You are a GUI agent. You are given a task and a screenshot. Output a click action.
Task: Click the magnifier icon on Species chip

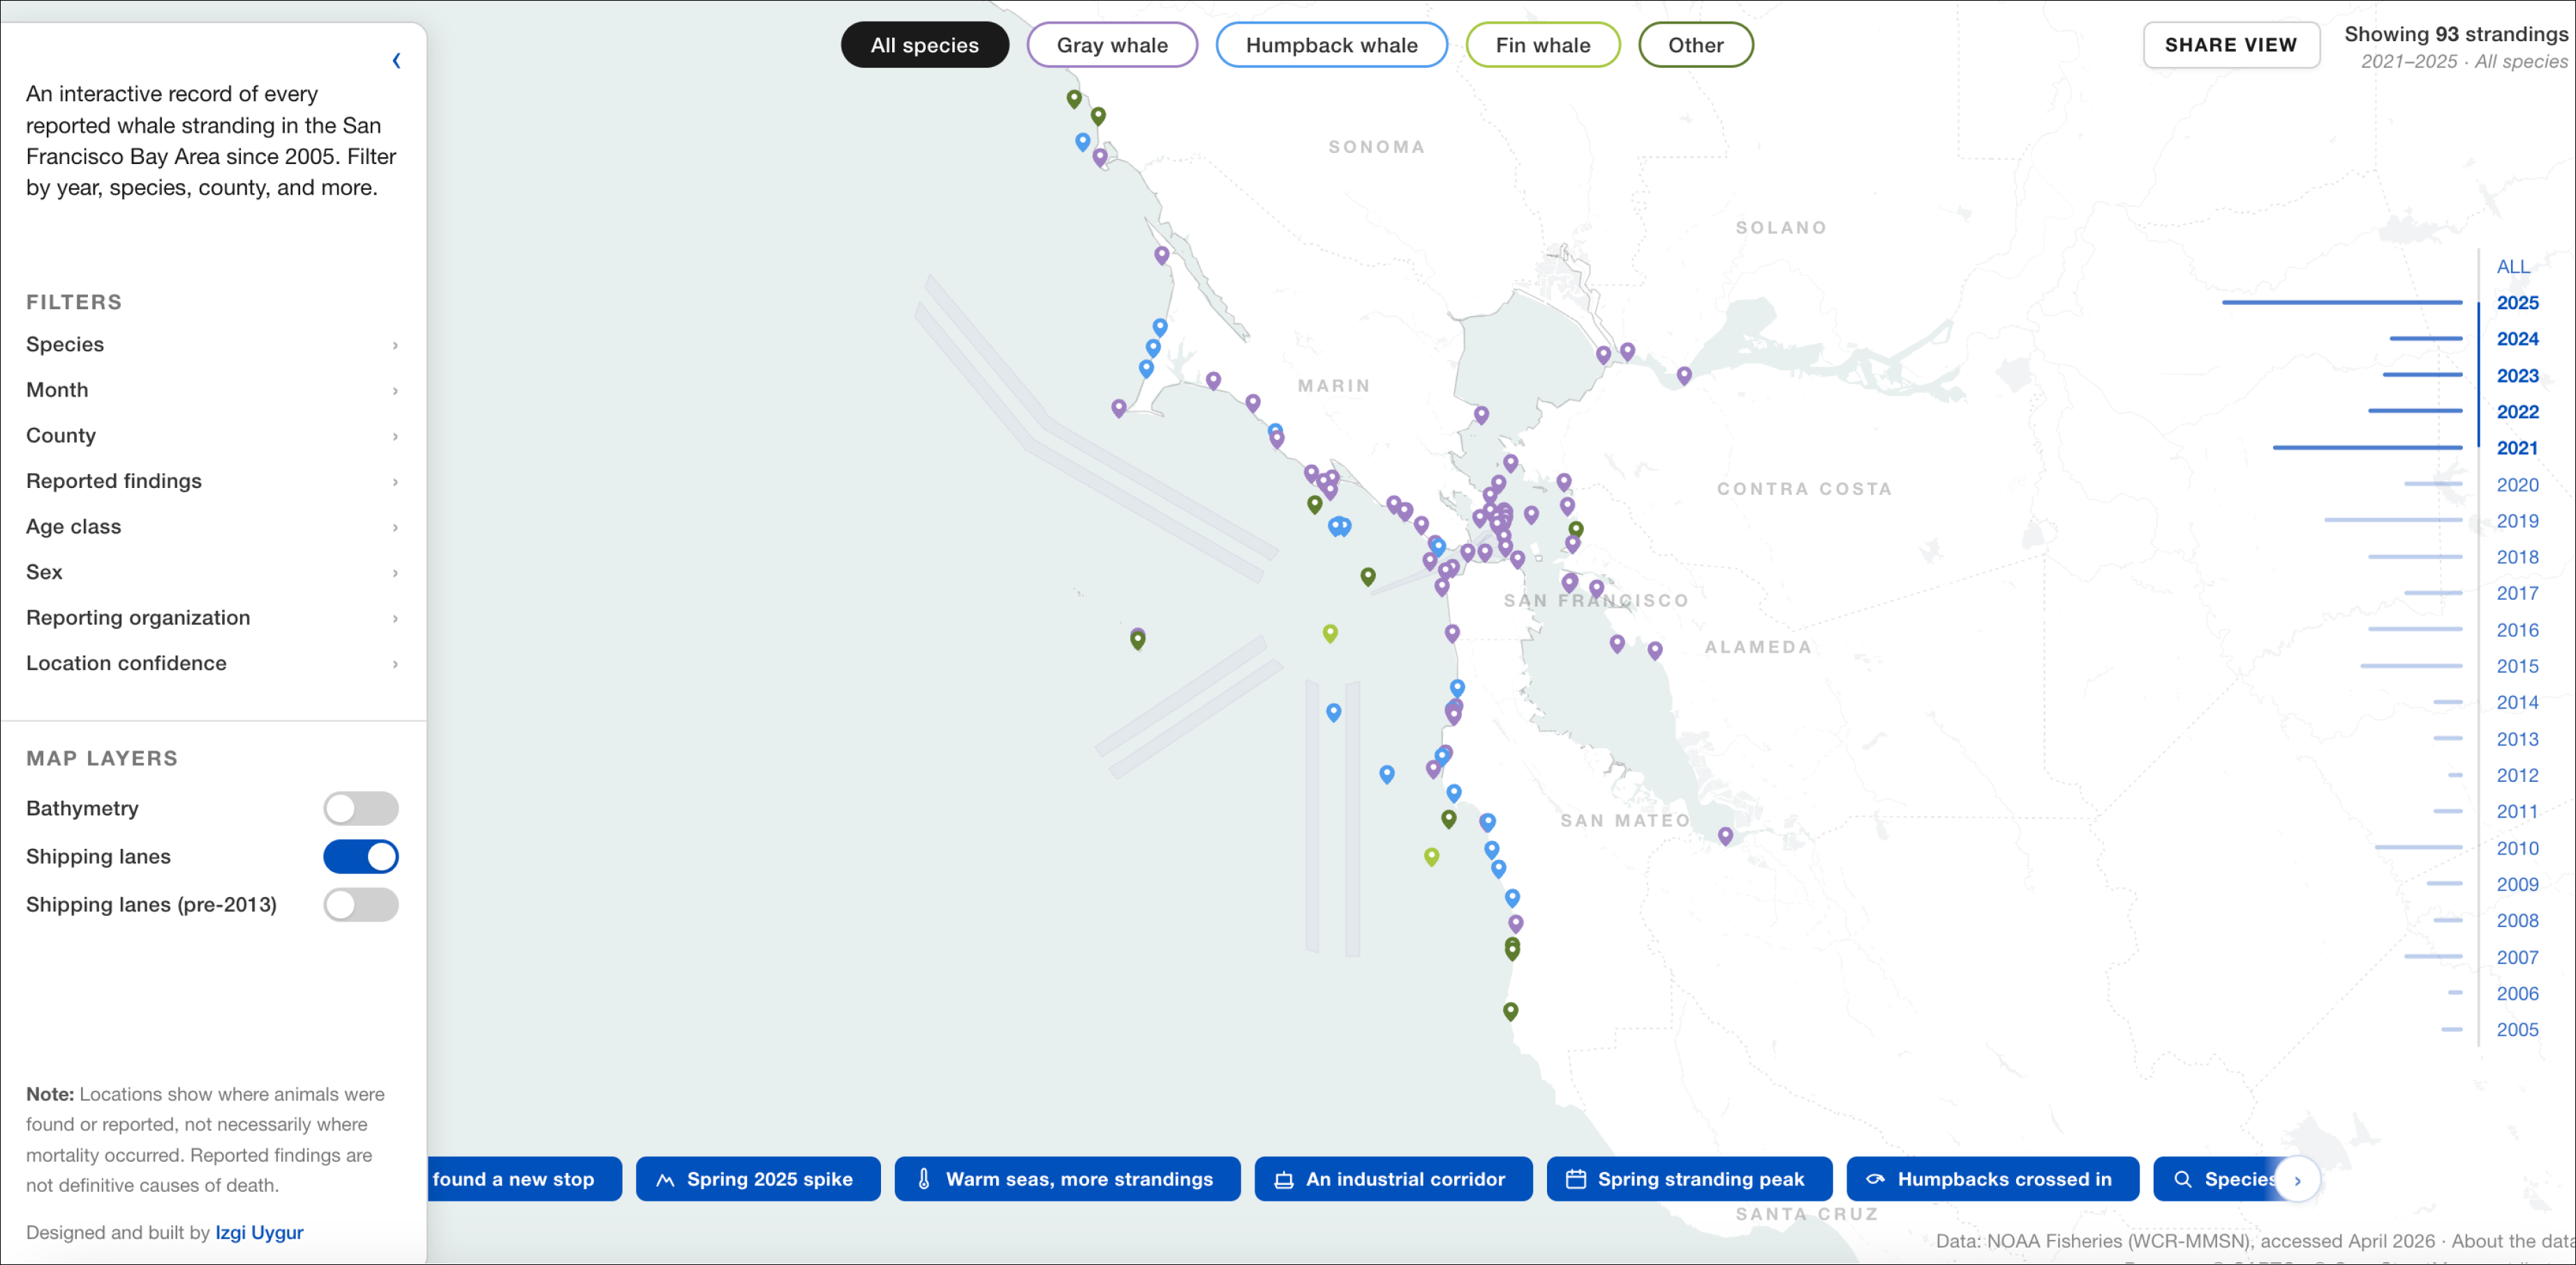click(2183, 1180)
